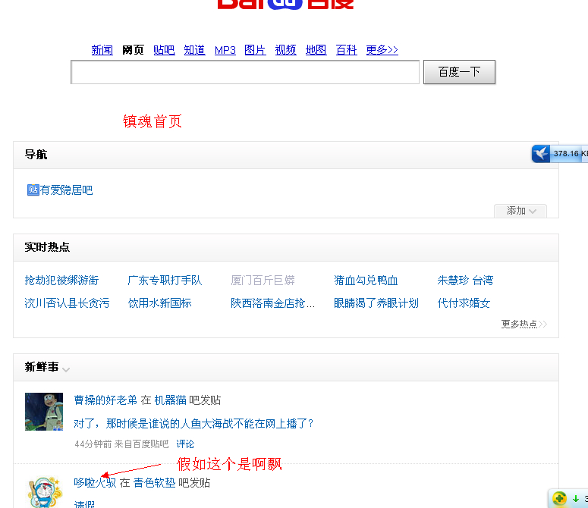The height and width of the screenshot is (508, 588).
Task: Click the 44分钟前 来自百度贴吧 timestamp
Action: [121, 444]
